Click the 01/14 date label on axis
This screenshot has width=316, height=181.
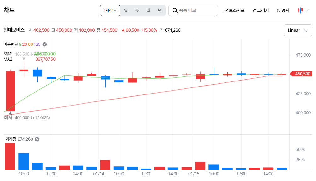coord(98,174)
